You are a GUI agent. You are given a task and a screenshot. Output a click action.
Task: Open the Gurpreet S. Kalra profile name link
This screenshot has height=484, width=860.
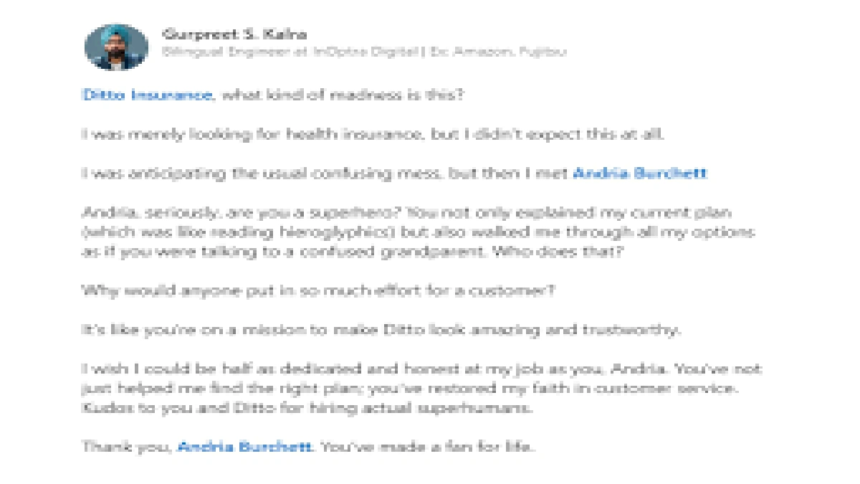pos(234,34)
